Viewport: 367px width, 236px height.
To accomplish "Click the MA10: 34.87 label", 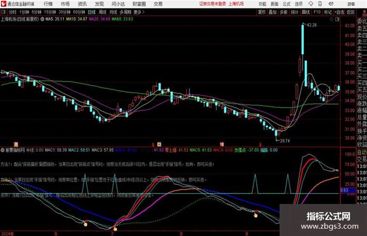I will click(77, 19).
